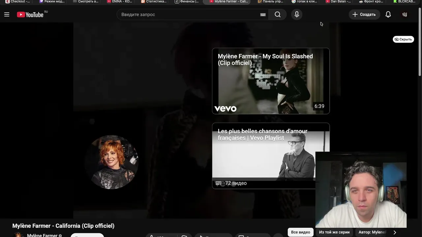Switch to the BLCKCAB browser tab

tap(404, 2)
